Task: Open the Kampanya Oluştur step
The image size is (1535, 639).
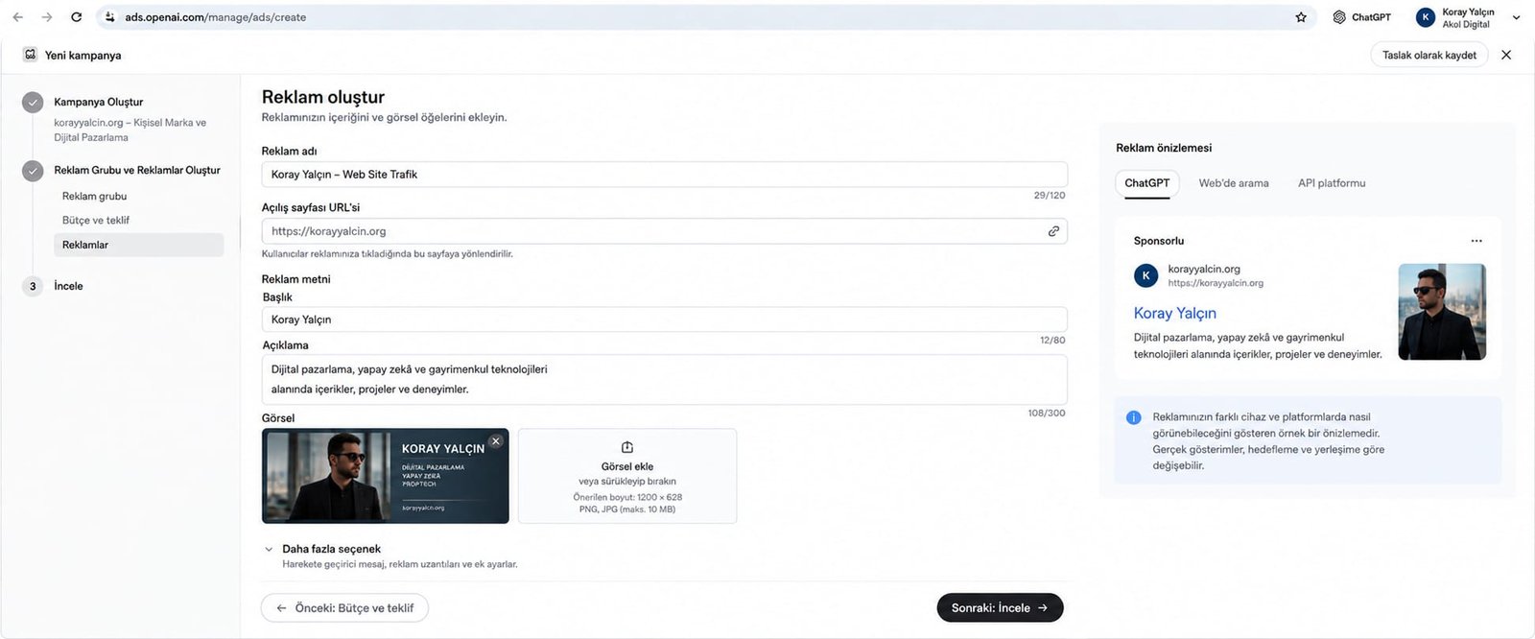Action: point(98,102)
